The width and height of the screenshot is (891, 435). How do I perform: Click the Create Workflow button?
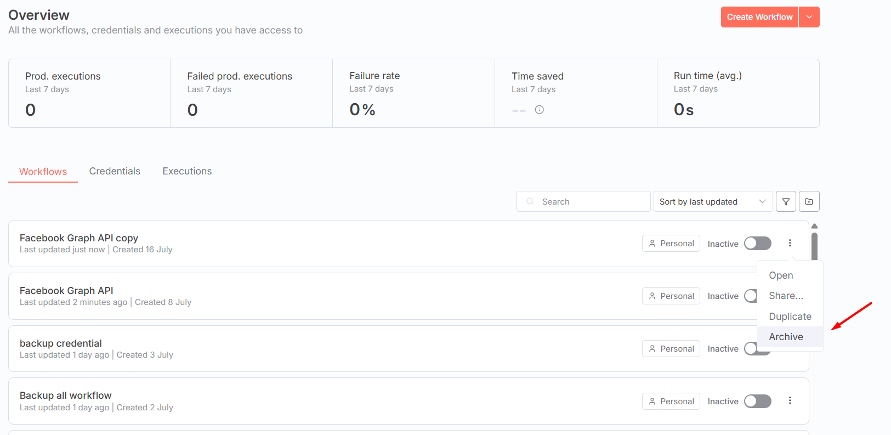pos(759,17)
